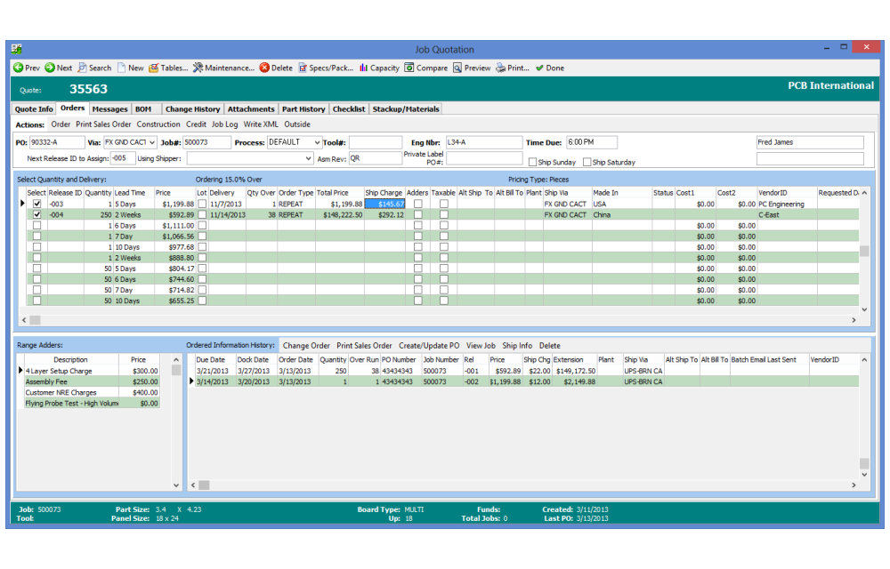The height and width of the screenshot is (569, 890).
Task: Toggle the Ship Saturday checkbox
Action: click(587, 162)
